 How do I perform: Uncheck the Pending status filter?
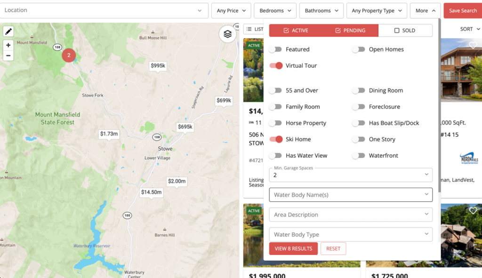tap(350, 31)
